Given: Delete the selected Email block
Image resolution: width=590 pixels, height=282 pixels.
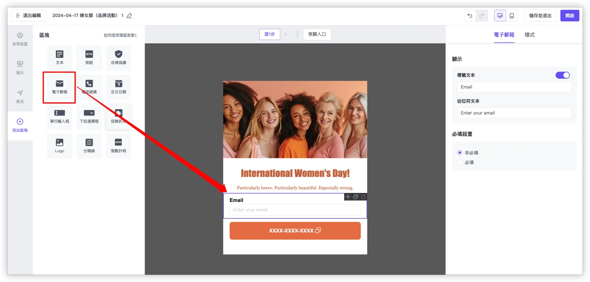Looking at the screenshot, I should pos(363,197).
